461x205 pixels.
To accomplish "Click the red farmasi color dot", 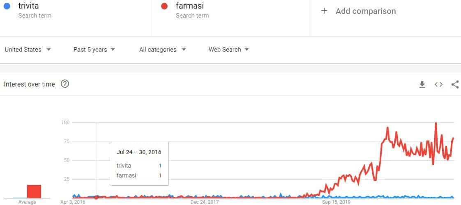I will 164,6.
